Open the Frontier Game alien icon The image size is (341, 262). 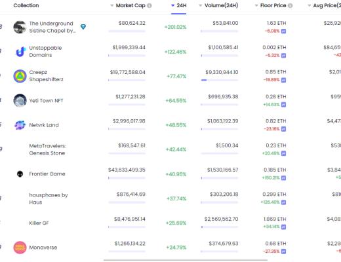[20, 174]
